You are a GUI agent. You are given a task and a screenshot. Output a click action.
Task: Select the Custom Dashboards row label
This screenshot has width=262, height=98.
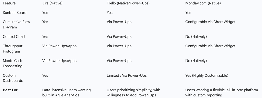(x=13, y=78)
